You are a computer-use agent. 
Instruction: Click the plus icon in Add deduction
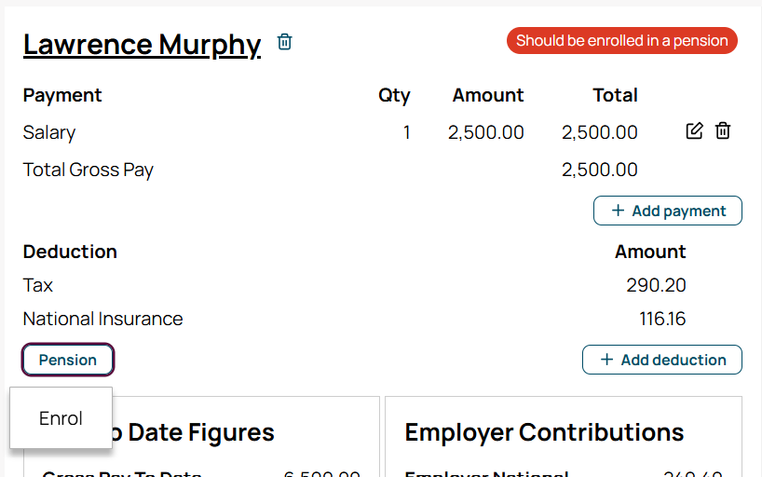point(606,360)
